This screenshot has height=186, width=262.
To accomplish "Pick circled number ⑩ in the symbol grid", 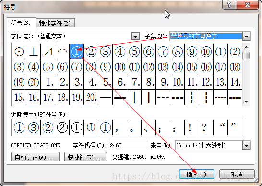I will pos(206,51).
